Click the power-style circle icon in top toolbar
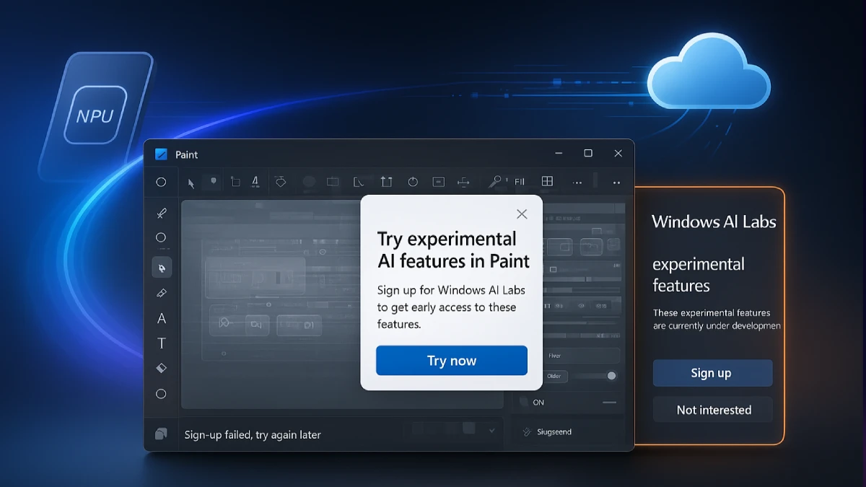Screen dimensions: 866x487 coord(413,182)
